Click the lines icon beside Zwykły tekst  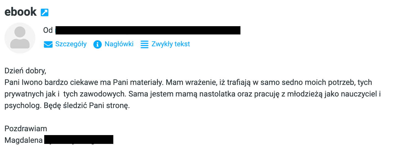point(144,44)
